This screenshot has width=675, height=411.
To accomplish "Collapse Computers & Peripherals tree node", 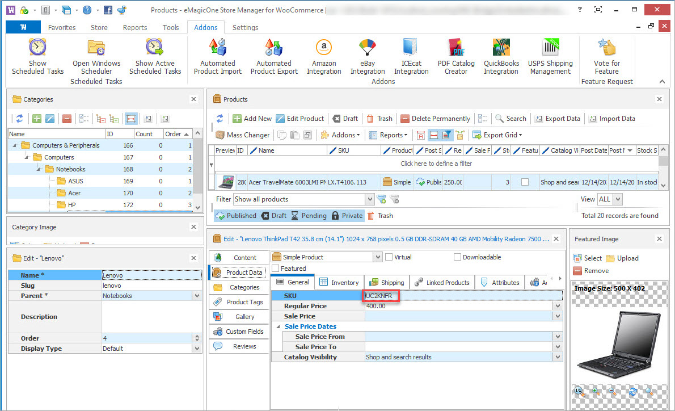I will coord(14,146).
